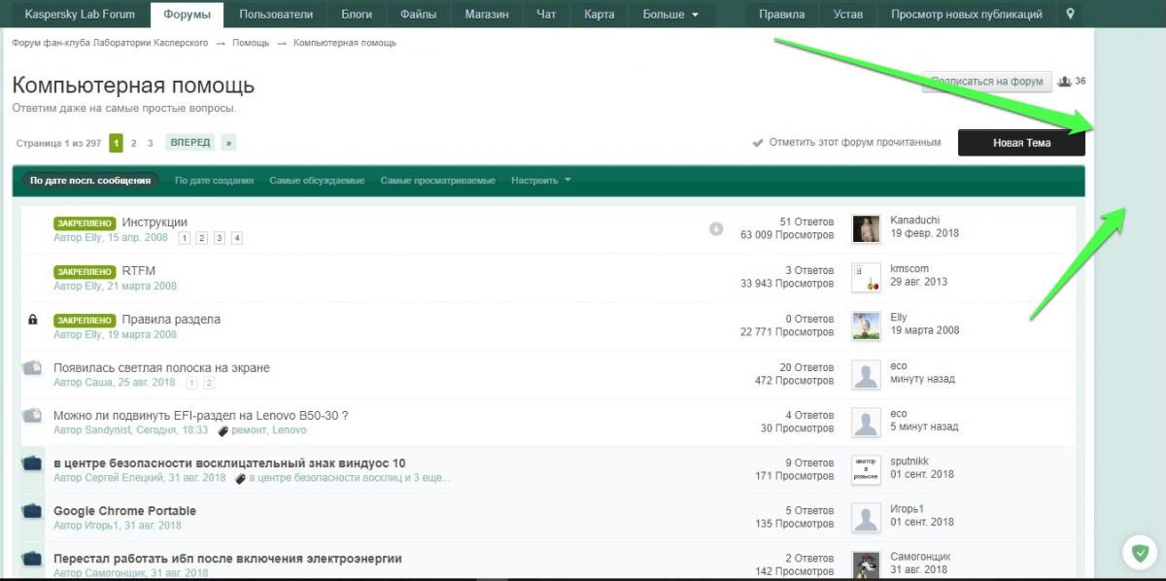Open Kanaduchi's avatar thumbnail
Viewport: 1166px width, 581px height.
(866, 229)
